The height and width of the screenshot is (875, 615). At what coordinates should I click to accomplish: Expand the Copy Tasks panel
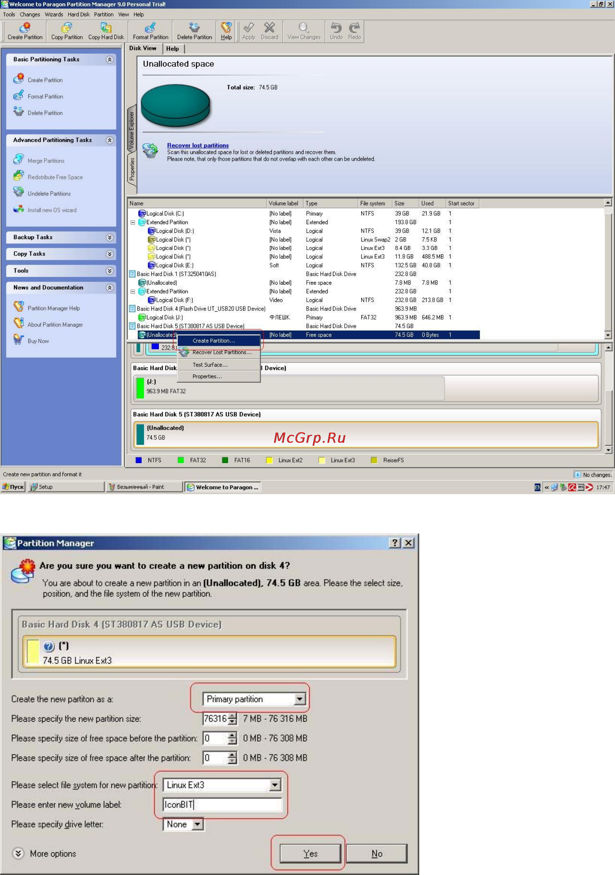click(110, 254)
